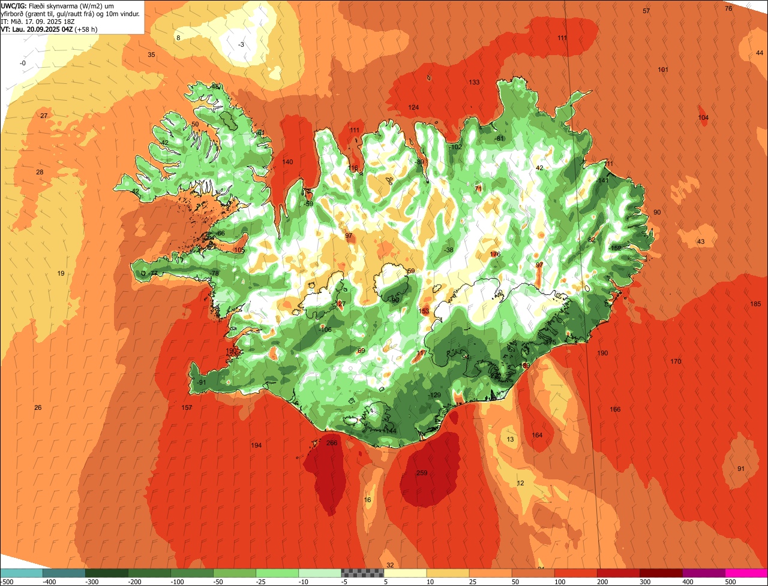Screen dimensions: 768x586
Task: Click the '105' flux value
Action: point(239,250)
